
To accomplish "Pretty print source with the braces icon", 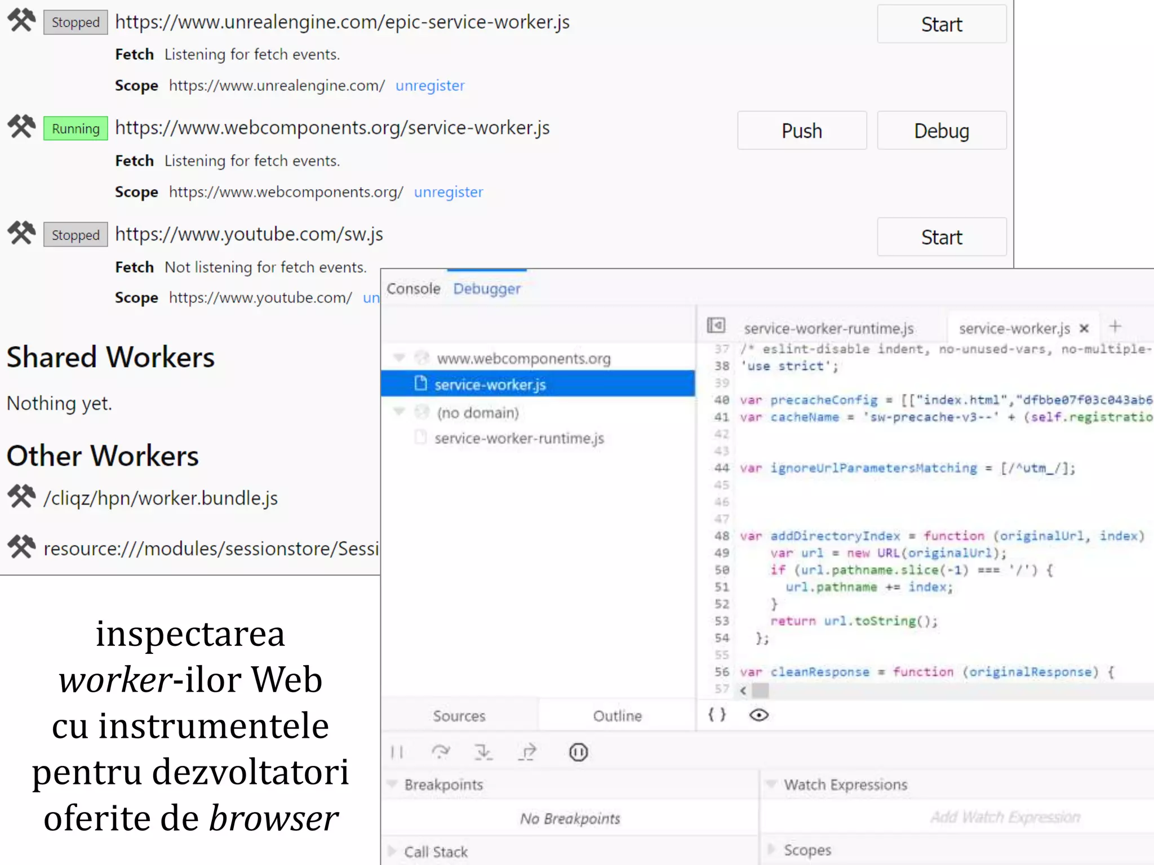I will [x=717, y=715].
